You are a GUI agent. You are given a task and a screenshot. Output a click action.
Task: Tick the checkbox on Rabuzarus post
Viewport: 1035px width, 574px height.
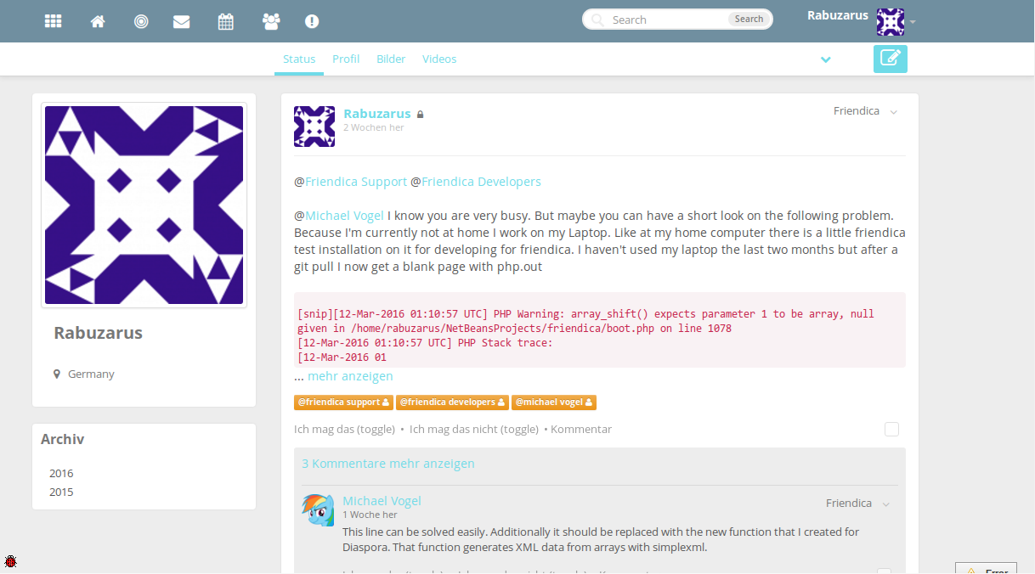[891, 430]
